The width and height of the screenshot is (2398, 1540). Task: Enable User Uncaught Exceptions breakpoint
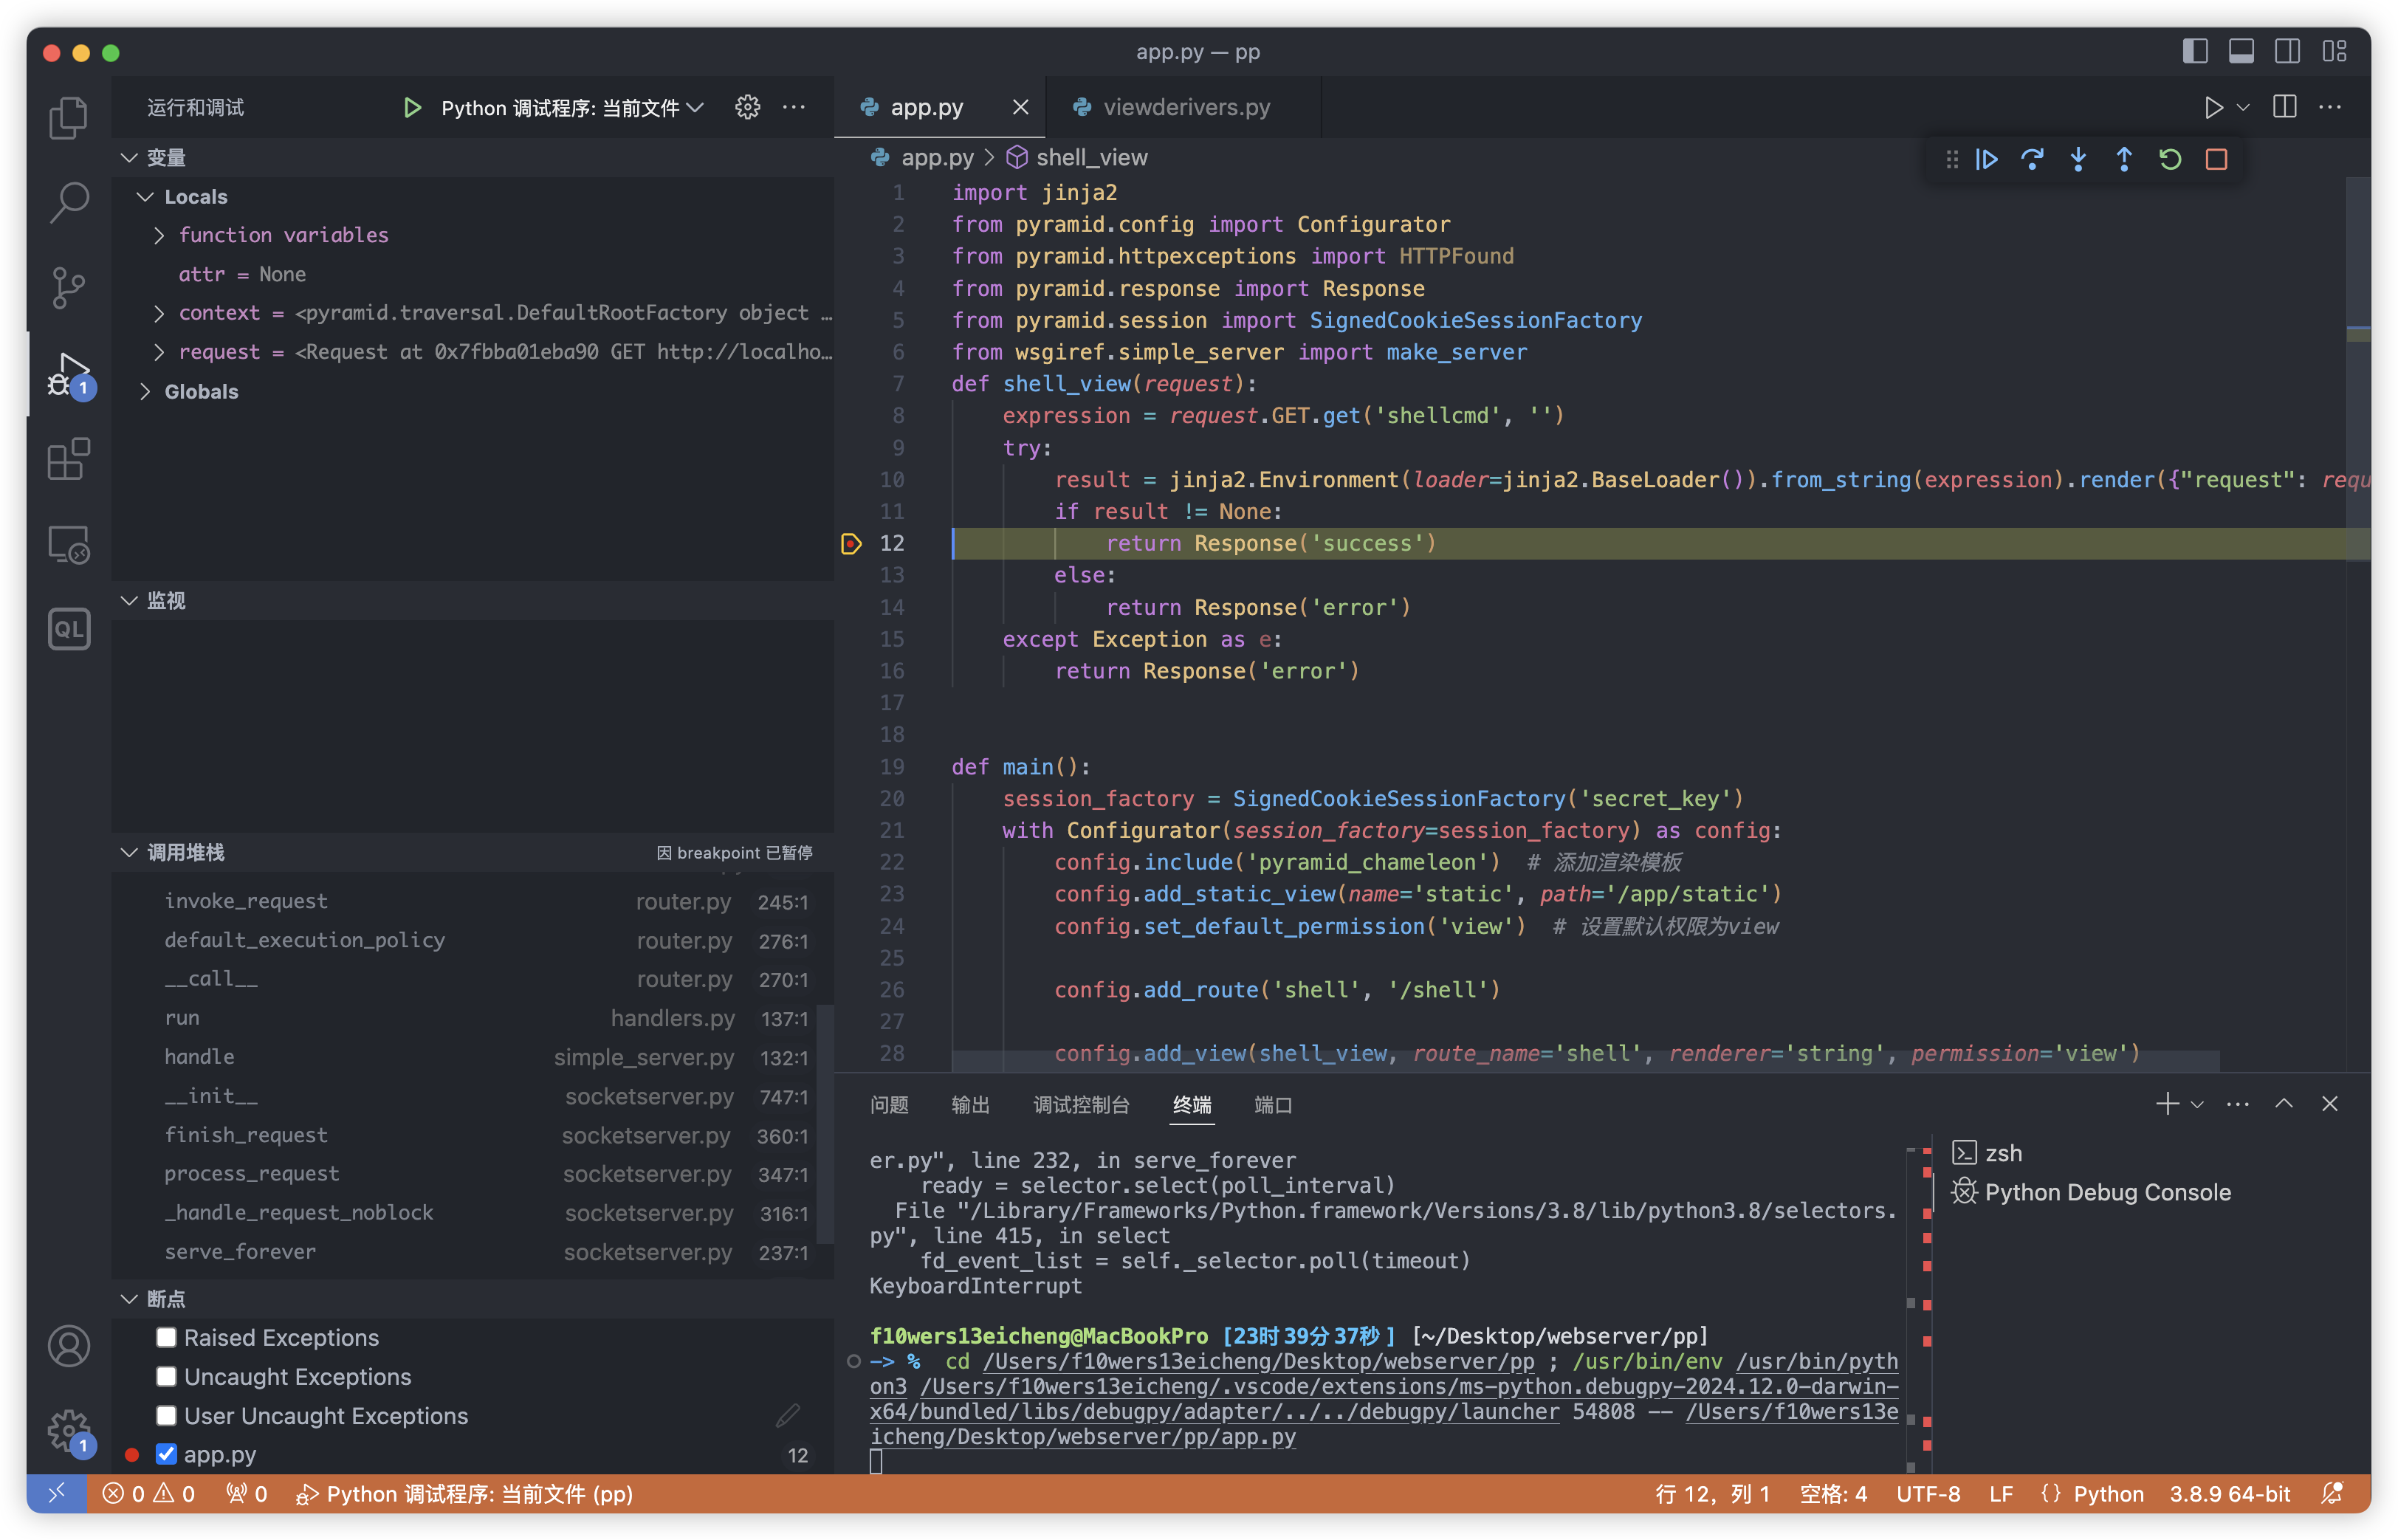tap(166, 1416)
